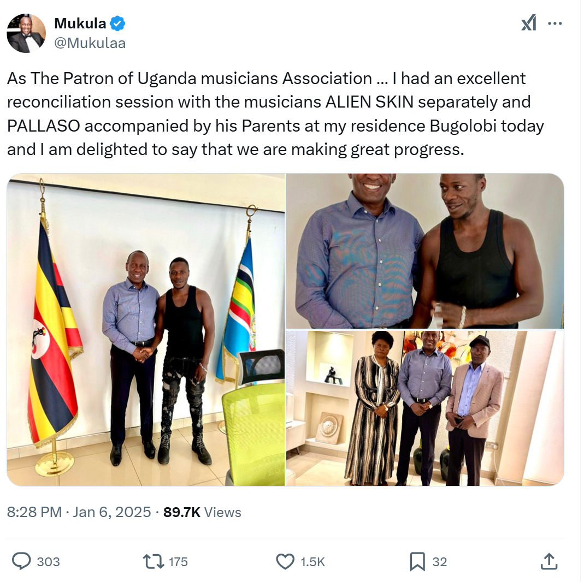
Task: Click the reply speech bubble icon
Action: [22, 561]
